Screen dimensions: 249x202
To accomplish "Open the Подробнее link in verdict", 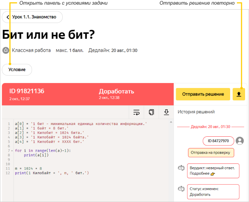I will 203,174.
